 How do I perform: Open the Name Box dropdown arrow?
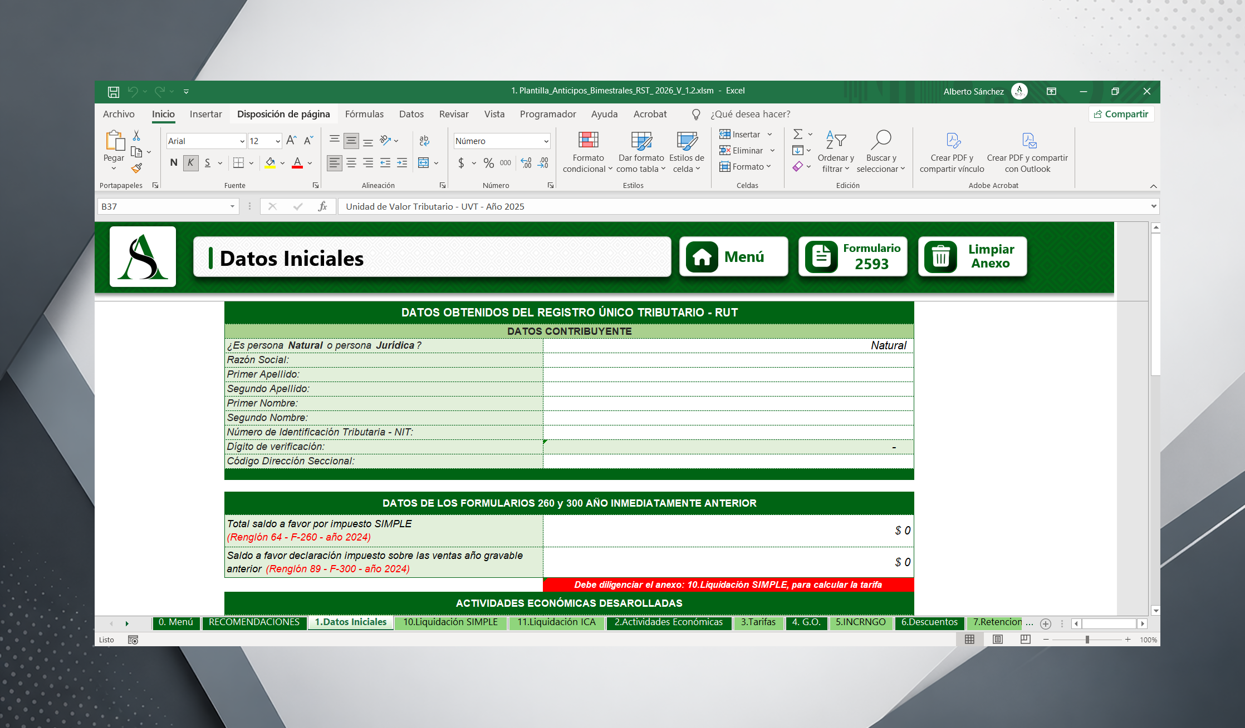click(232, 206)
